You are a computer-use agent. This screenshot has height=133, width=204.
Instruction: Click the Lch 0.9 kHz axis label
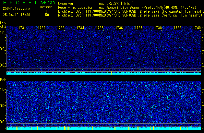[x=2, y=49]
